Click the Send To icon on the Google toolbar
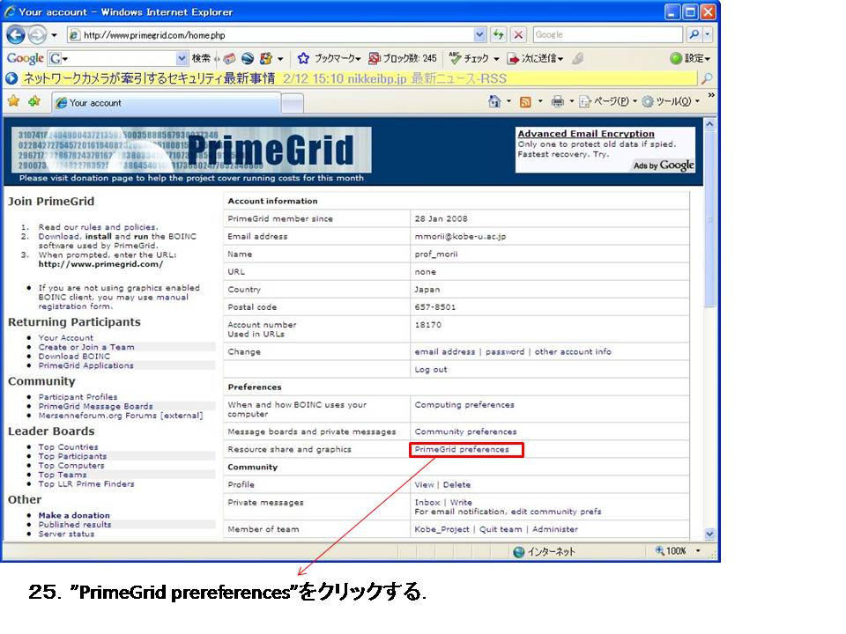 click(513, 58)
